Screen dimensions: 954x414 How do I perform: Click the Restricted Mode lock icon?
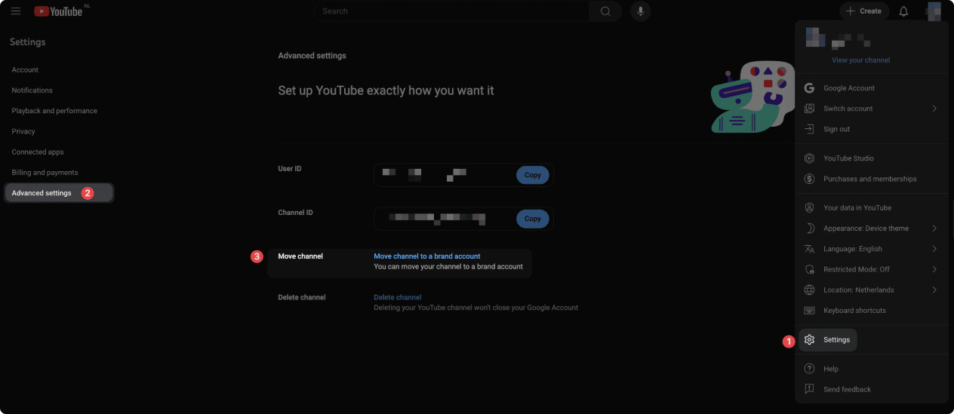tap(809, 269)
